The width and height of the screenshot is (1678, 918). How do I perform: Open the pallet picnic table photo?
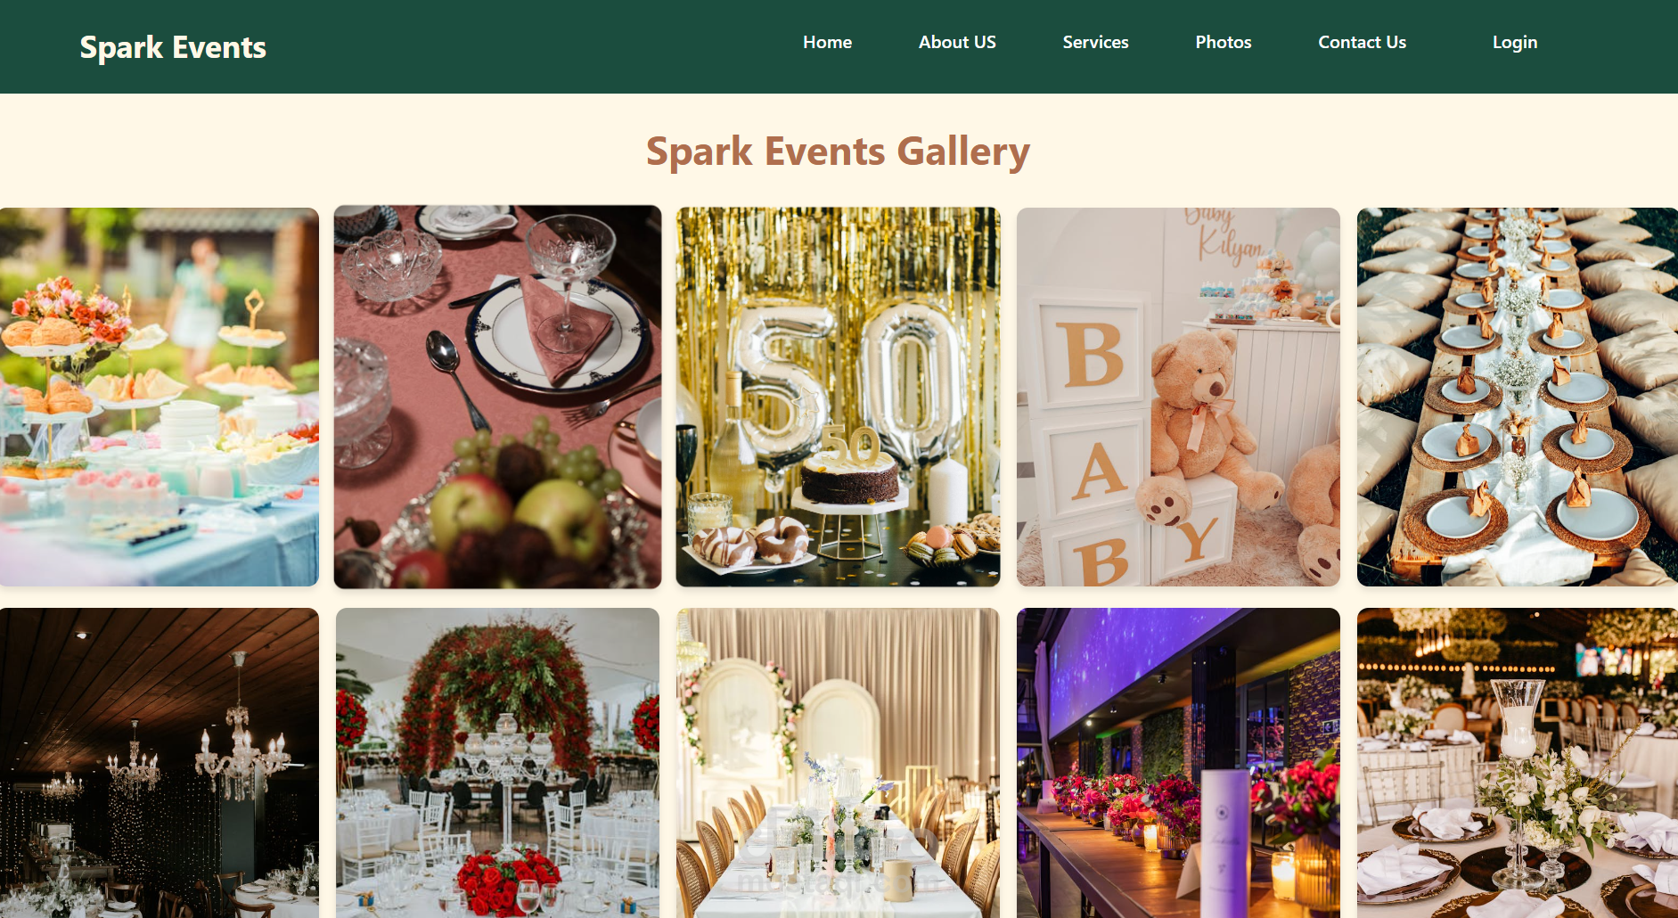(x=1518, y=397)
